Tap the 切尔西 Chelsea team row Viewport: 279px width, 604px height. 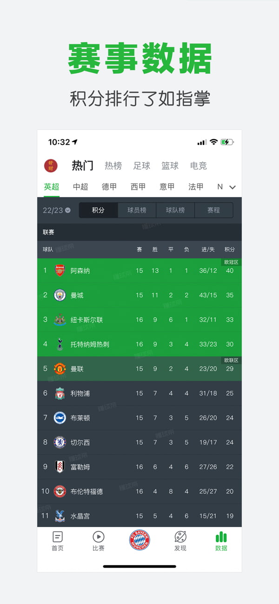pyautogui.click(x=139, y=442)
